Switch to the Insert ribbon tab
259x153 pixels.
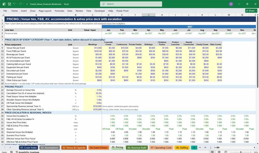pyautogui.click(x=24, y=11)
